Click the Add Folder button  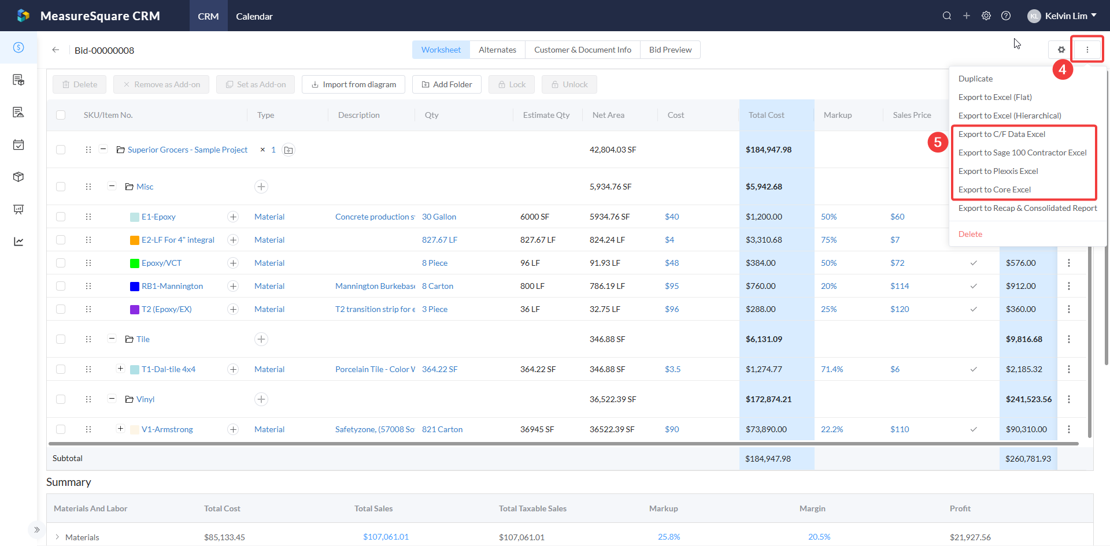(x=447, y=84)
